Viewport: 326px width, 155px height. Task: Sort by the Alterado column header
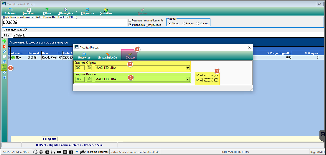pos(19,53)
